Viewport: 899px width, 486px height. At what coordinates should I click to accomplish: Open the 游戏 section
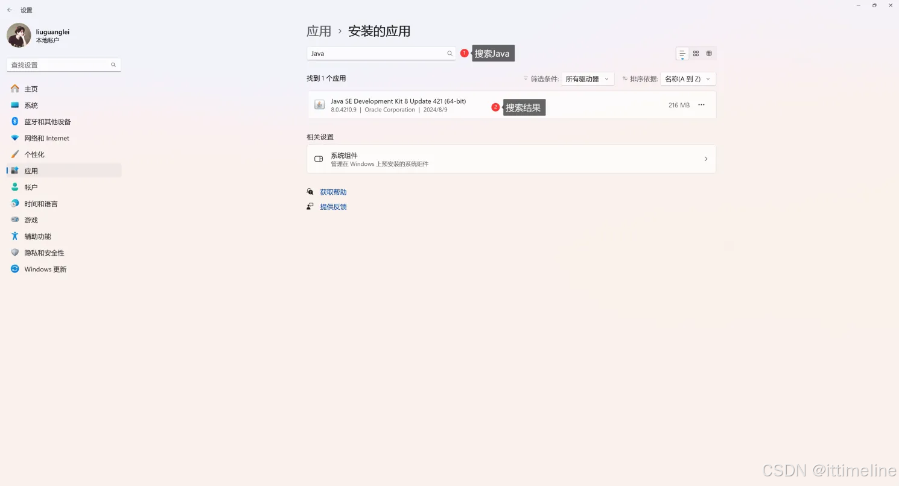click(x=64, y=220)
